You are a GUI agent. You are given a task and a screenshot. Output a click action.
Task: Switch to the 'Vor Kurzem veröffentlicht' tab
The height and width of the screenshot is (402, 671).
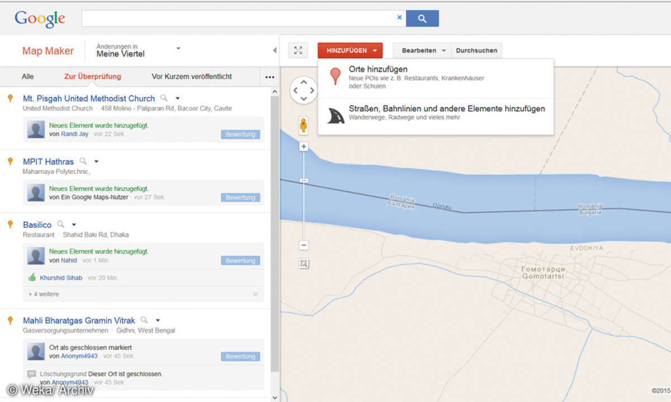coord(192,76)
